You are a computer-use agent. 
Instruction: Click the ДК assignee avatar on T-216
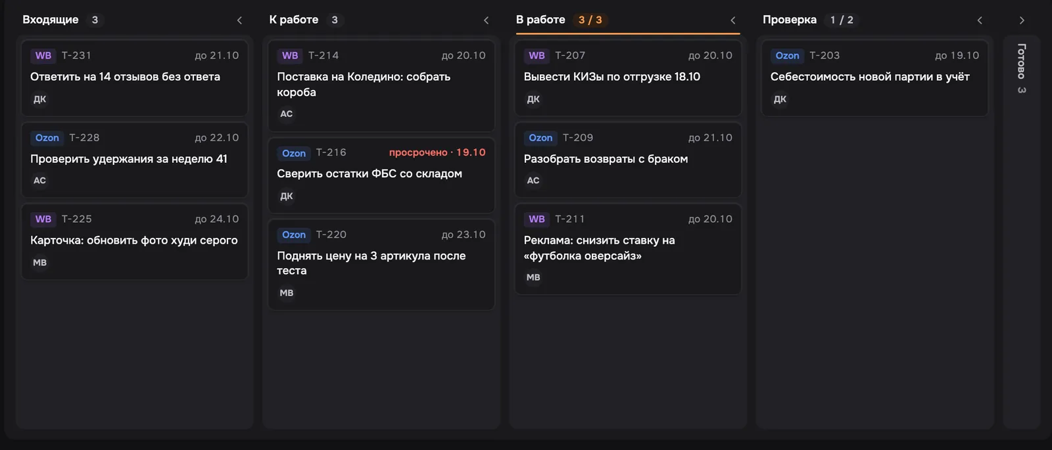(287, 196)
